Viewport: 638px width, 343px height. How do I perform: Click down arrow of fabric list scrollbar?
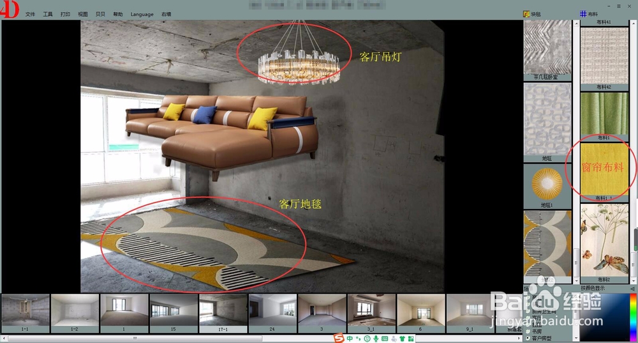634,280
